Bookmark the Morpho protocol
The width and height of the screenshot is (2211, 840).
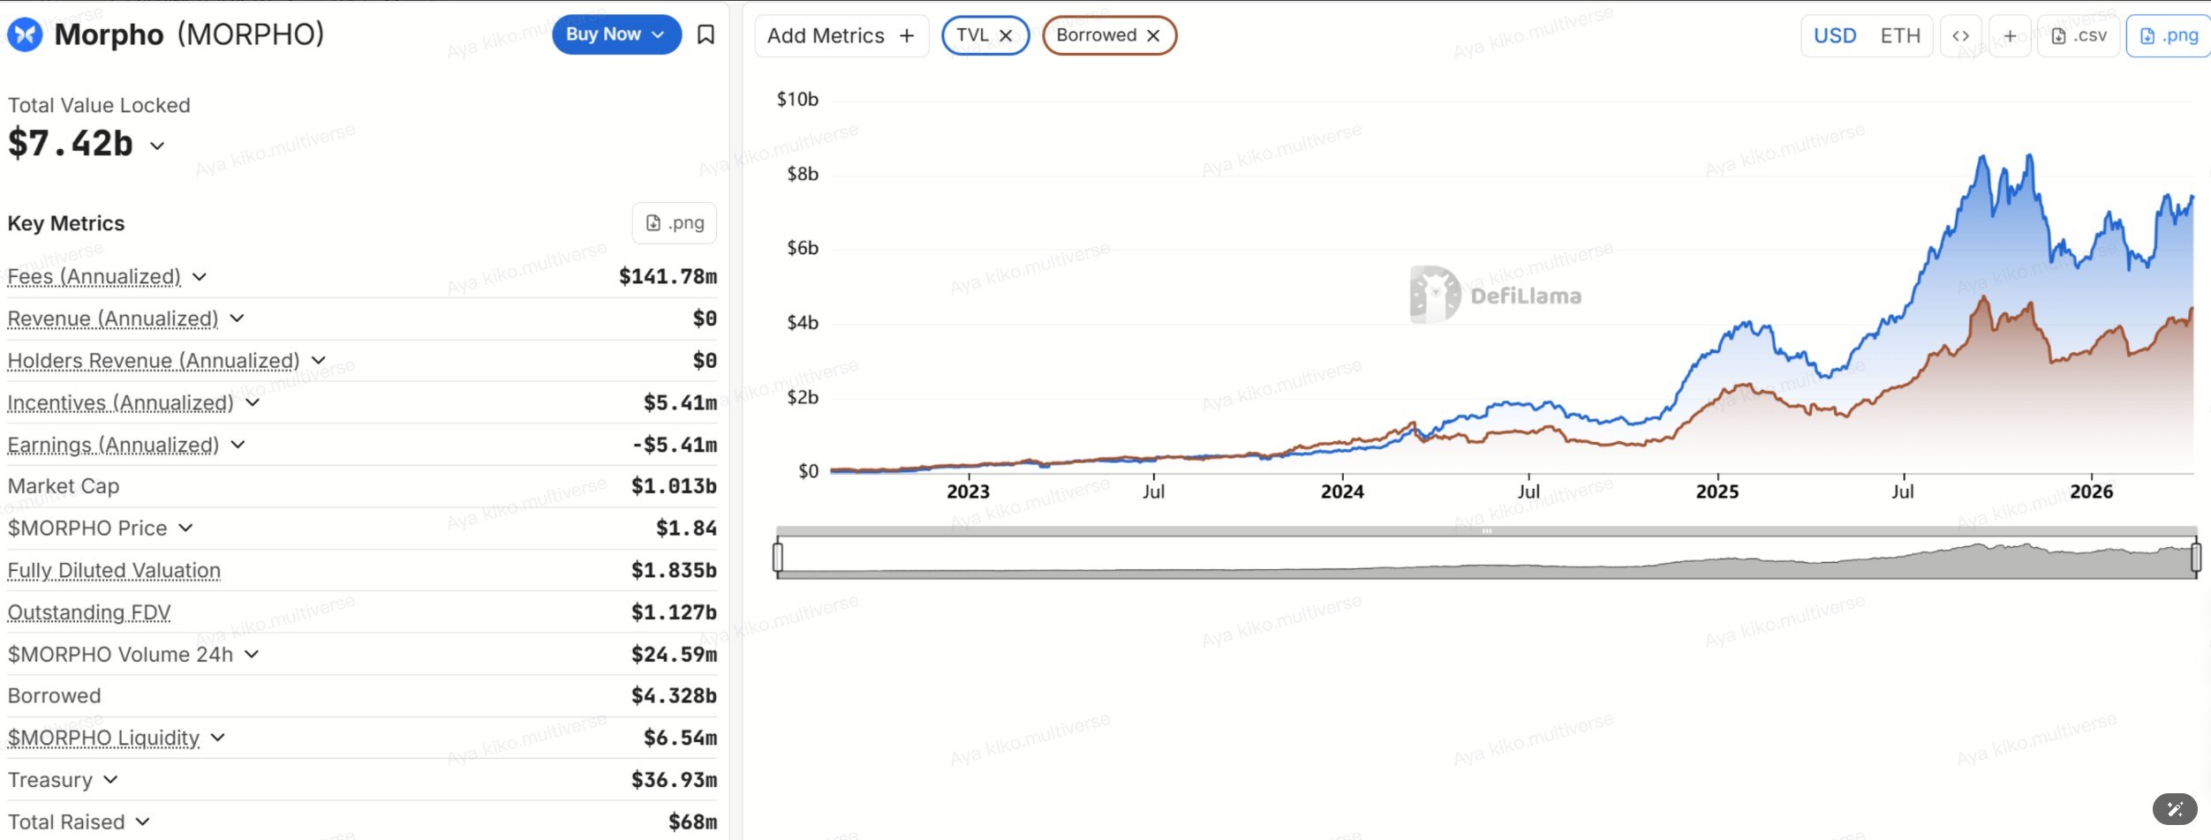pyautogui.click(x=706, y=34)
